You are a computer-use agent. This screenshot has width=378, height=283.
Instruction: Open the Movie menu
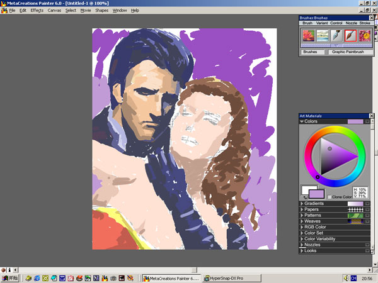pyautogui.click(x=86, y=10)
